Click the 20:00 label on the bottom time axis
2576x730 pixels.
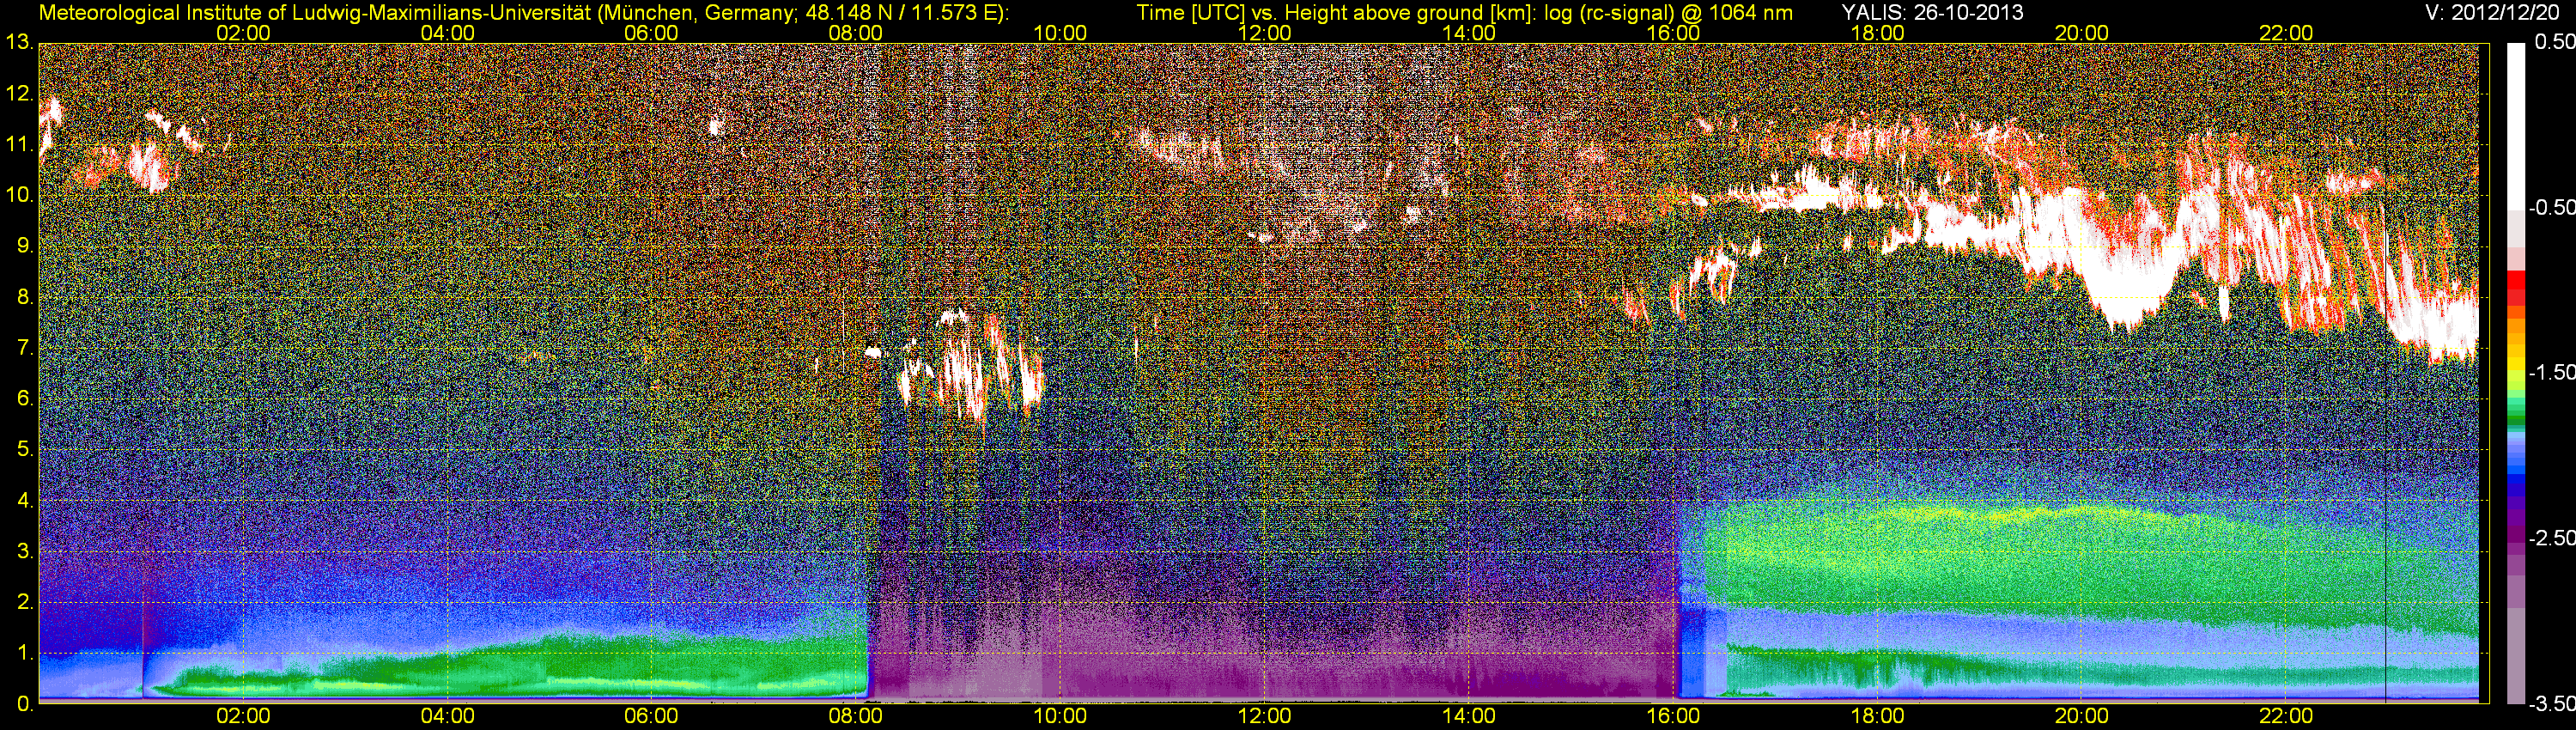click(x=2082, y=716)
